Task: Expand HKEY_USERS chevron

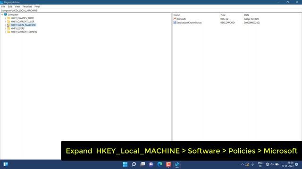Action: [x=6, y=28]
